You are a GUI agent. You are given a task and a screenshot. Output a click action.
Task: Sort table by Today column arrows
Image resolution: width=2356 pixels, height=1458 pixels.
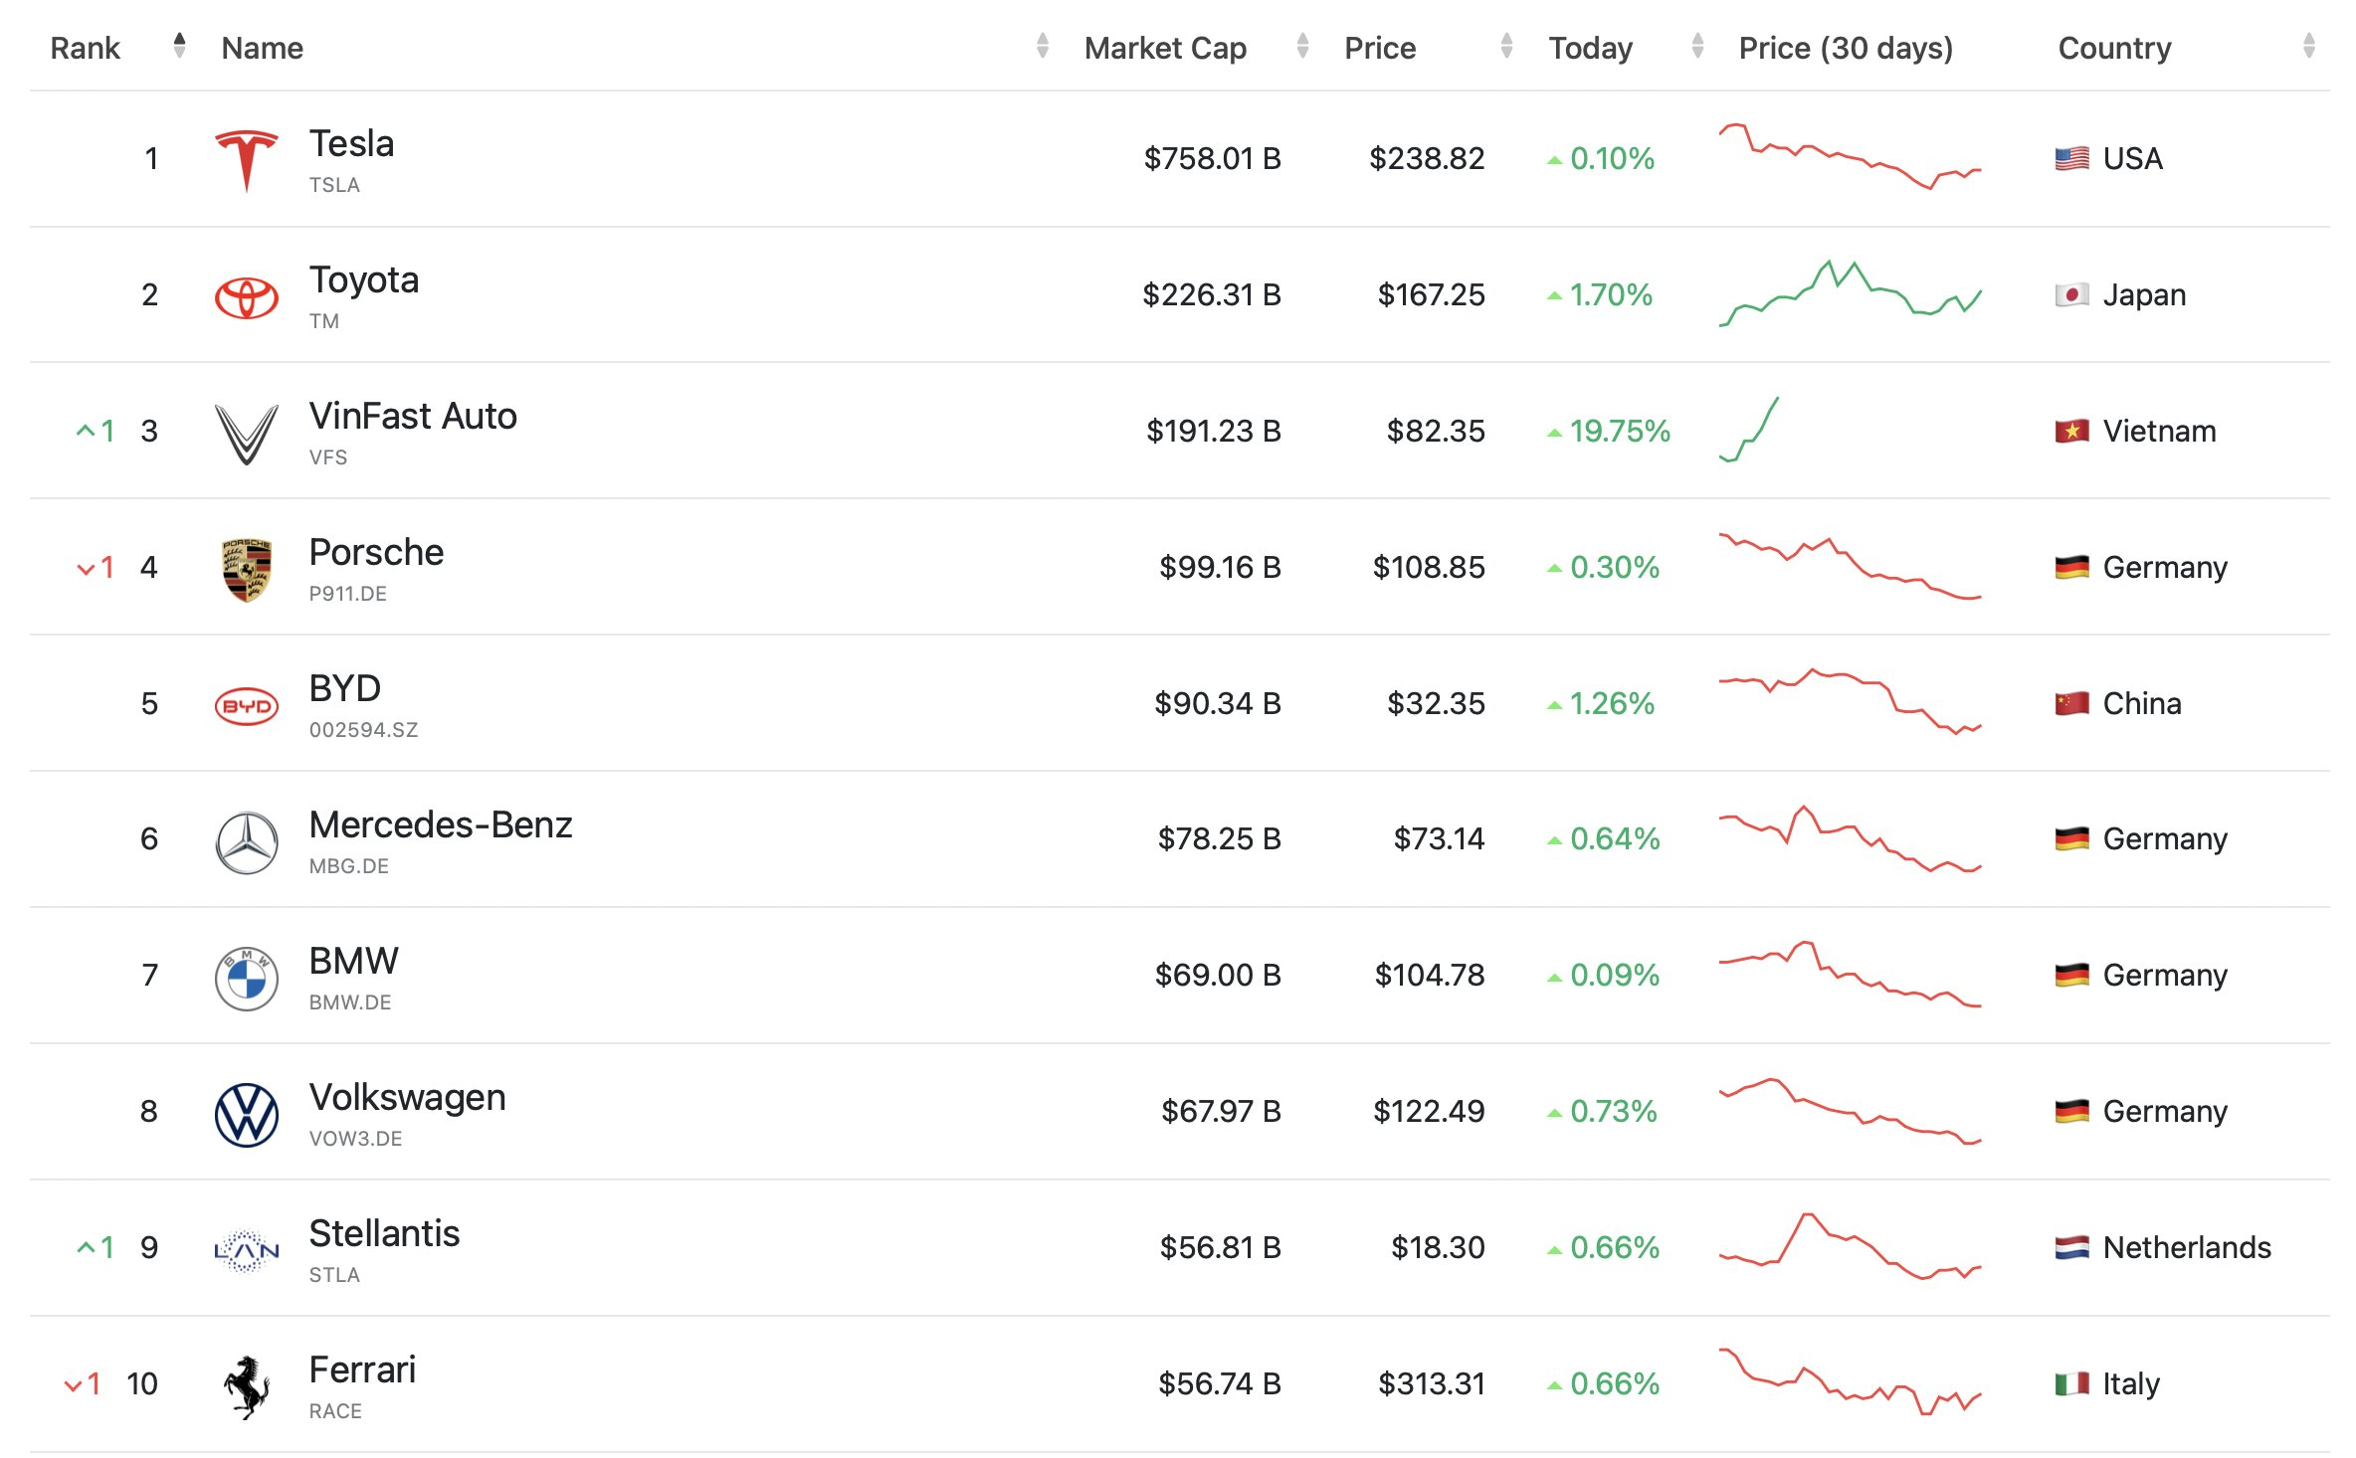[x=1697, y=46]
